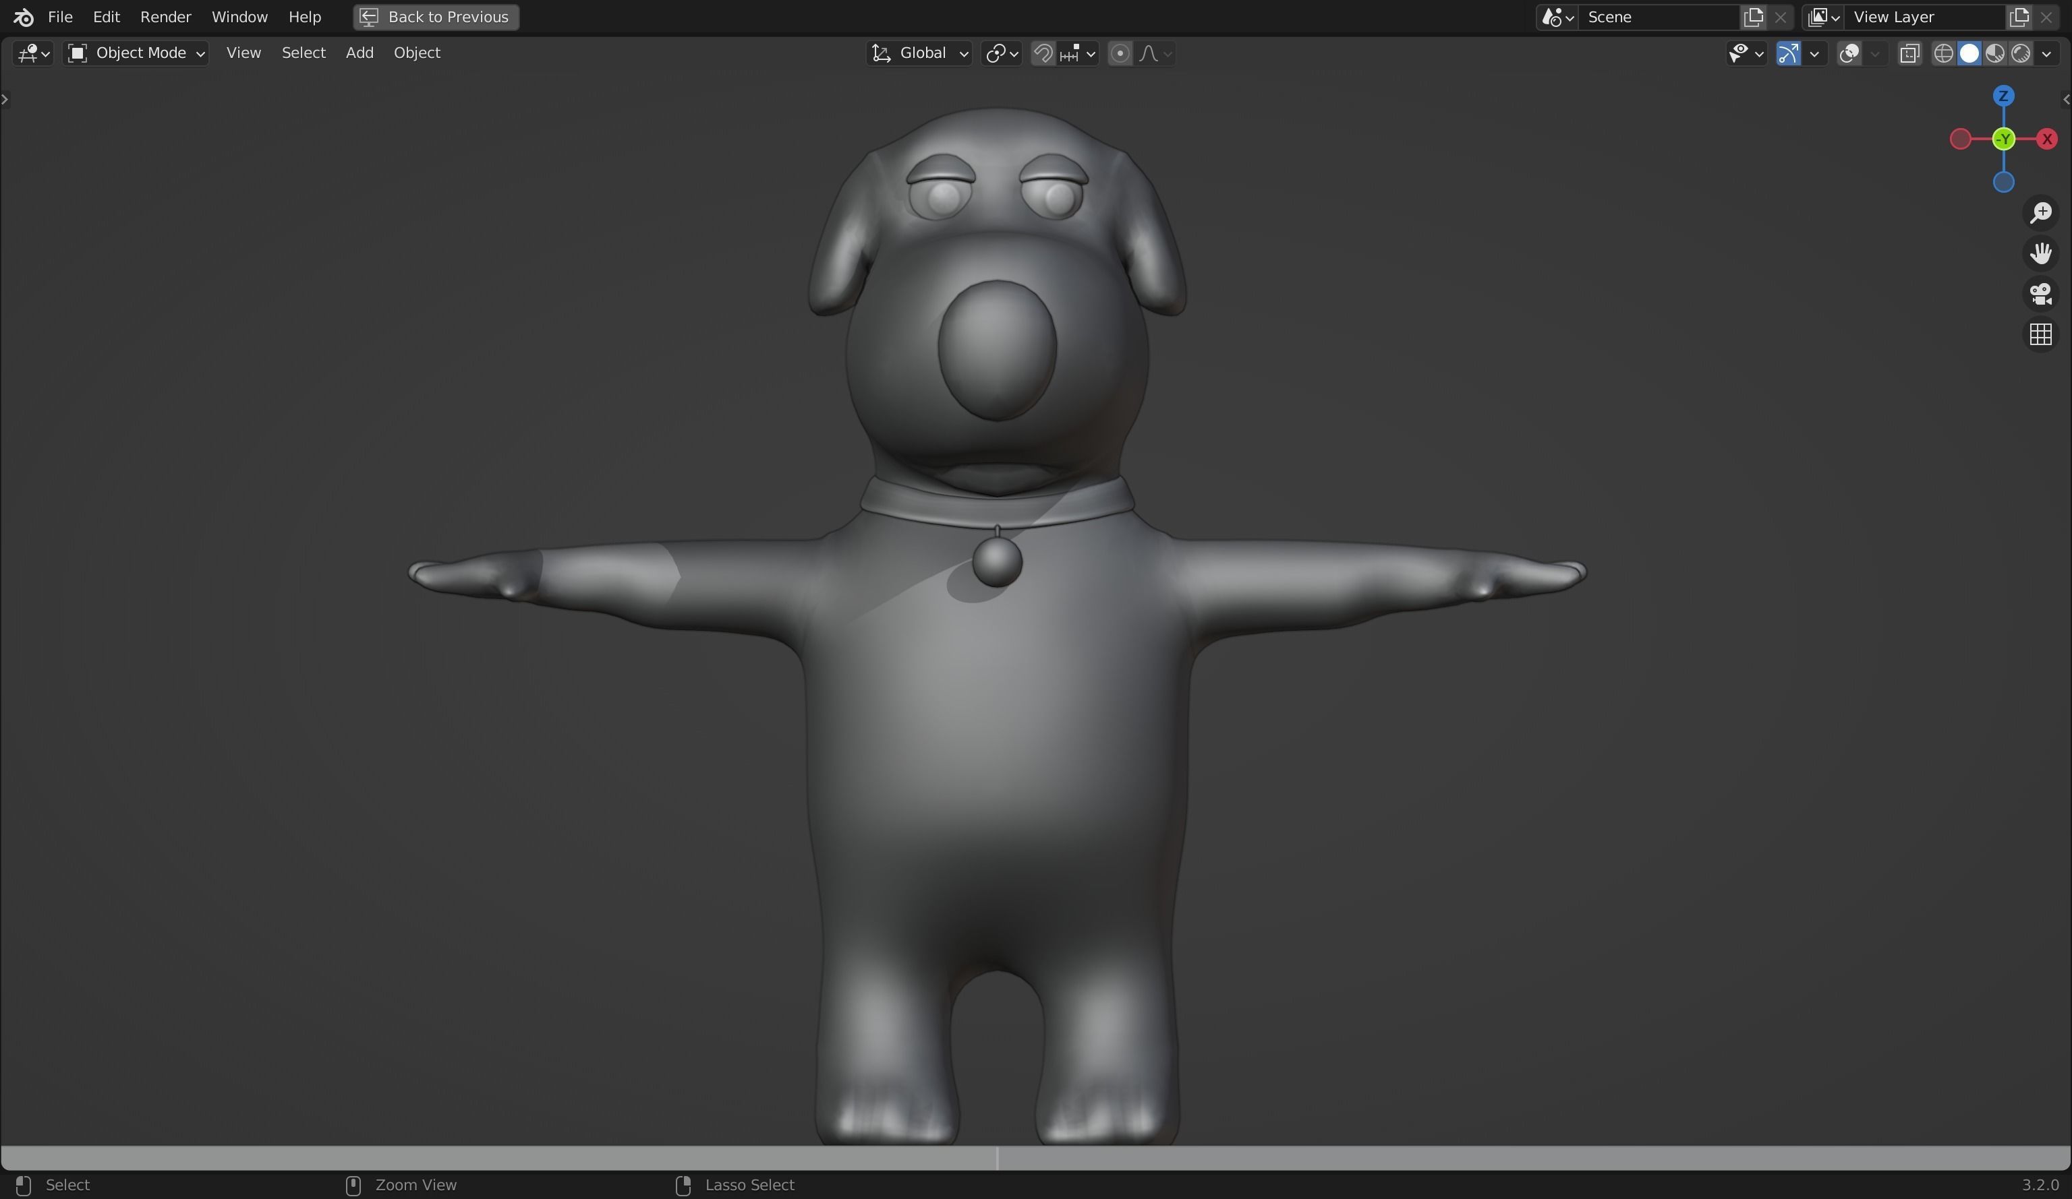Open the shading options dropdown arrow
The height and width of the screenshot is (1199, 2072).
(x=2046, y=53)
